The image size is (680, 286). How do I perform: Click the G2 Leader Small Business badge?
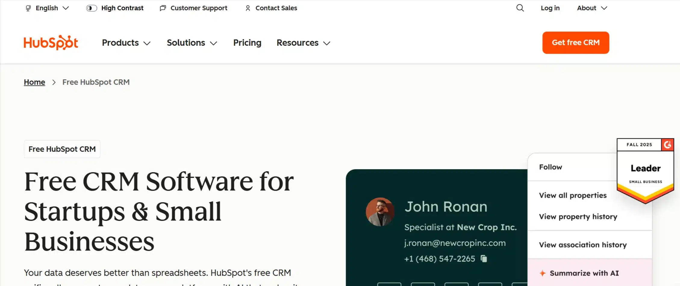coord(645,171)
